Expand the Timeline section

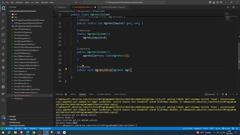coord(12,120)
